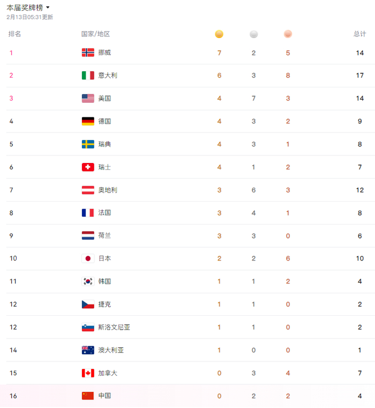Click the Norway flag icon
The width and height of the screenshot is (375, 408).
point(88,53)
